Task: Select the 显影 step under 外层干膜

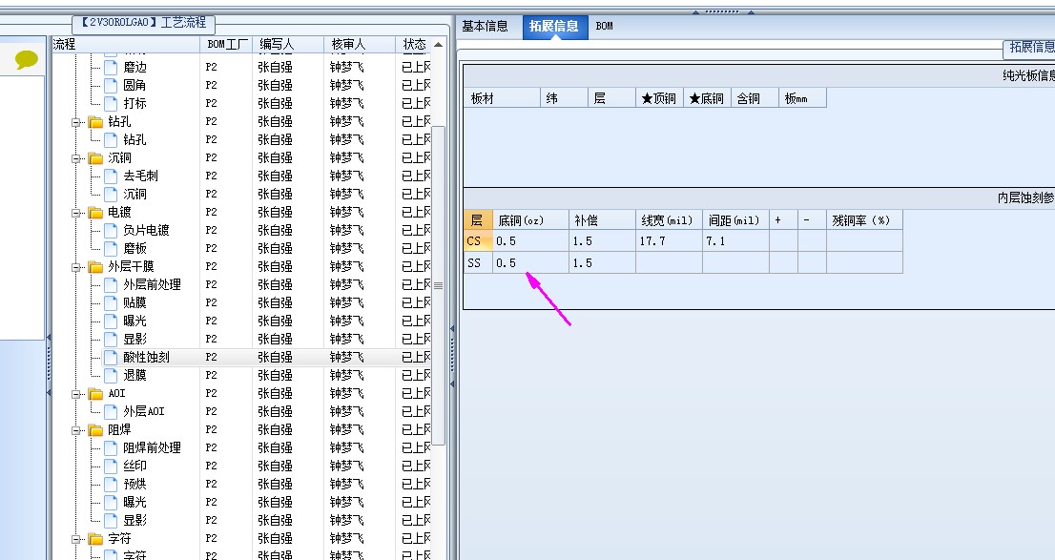Action: pyautogui.click(x=134, y=340)
